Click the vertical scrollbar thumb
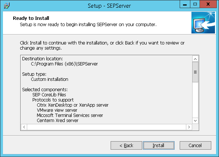This screenshot has height=157, width=219. [x=195, y=72]
